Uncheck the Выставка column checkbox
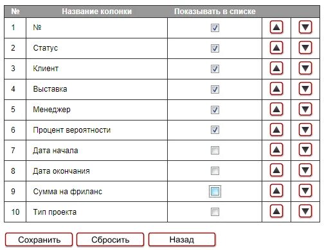 [215, 89]
